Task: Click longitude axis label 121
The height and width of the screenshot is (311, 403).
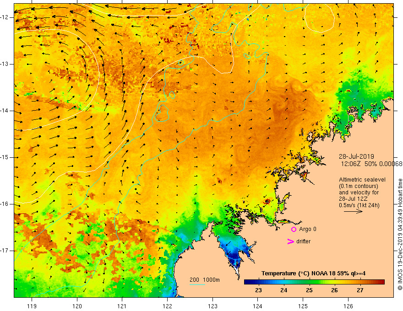Action: [x=122, y=306]
